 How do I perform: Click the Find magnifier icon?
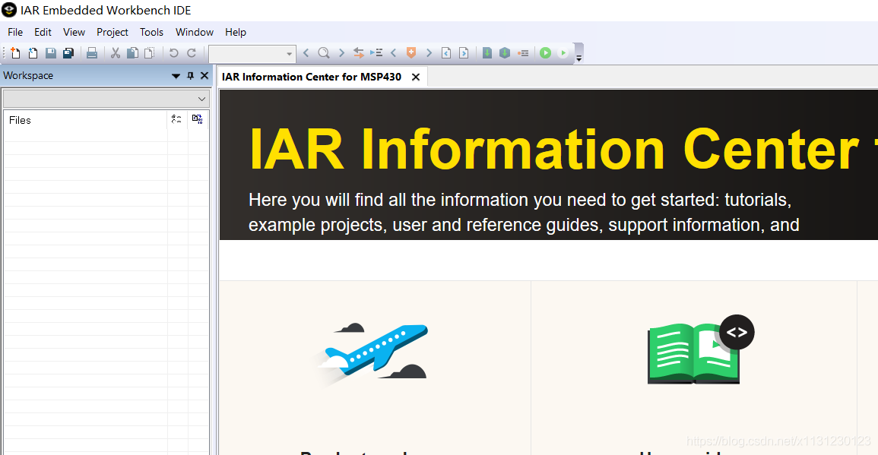[324, 53]
